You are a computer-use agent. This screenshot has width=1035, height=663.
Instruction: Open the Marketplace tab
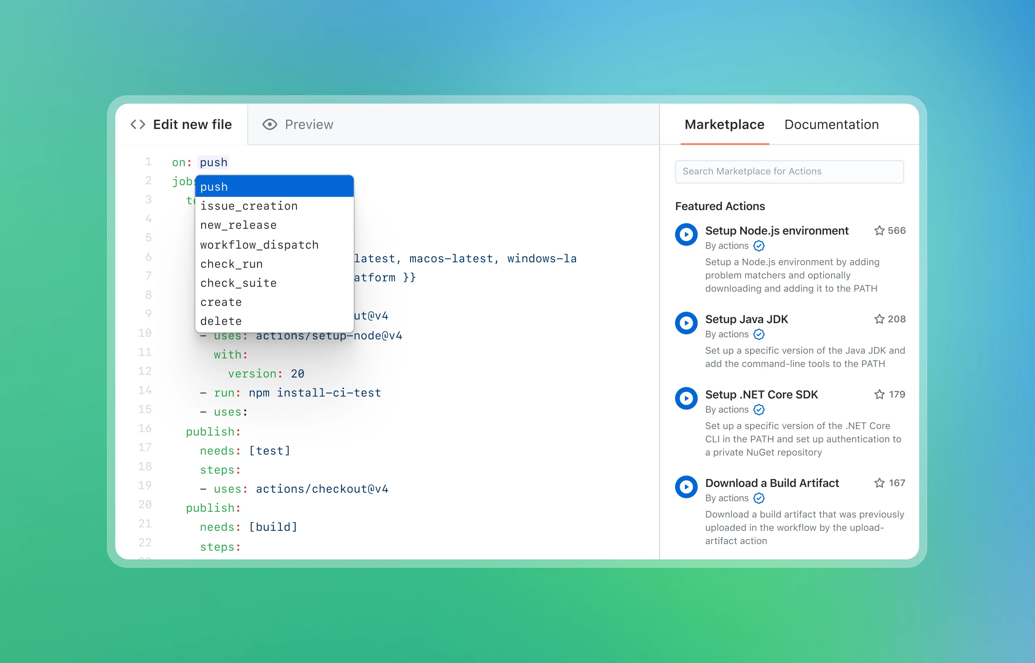point(724,124)
